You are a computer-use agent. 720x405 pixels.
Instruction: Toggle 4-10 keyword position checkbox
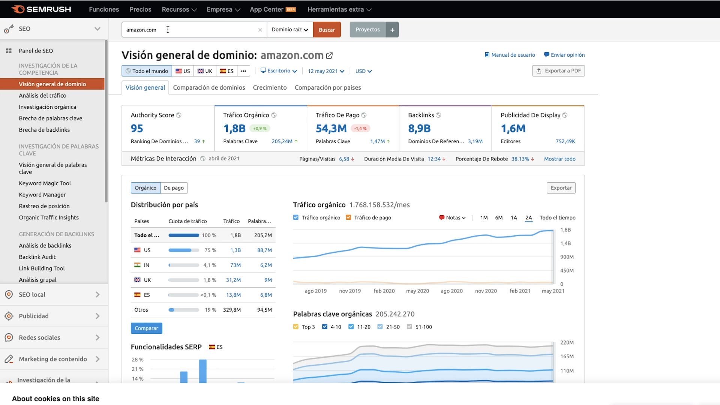pos(325,327)
